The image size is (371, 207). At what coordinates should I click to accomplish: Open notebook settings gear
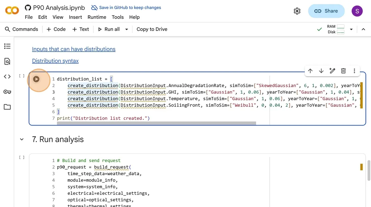pos(297,11)
